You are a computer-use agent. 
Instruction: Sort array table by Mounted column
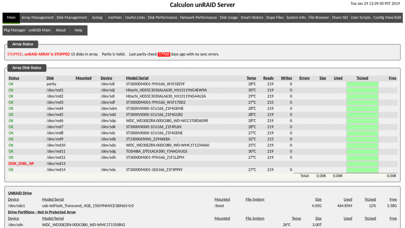tap(83, 78)
